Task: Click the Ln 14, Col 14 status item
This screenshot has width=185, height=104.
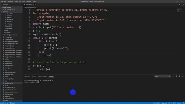Action: (157, 103)
